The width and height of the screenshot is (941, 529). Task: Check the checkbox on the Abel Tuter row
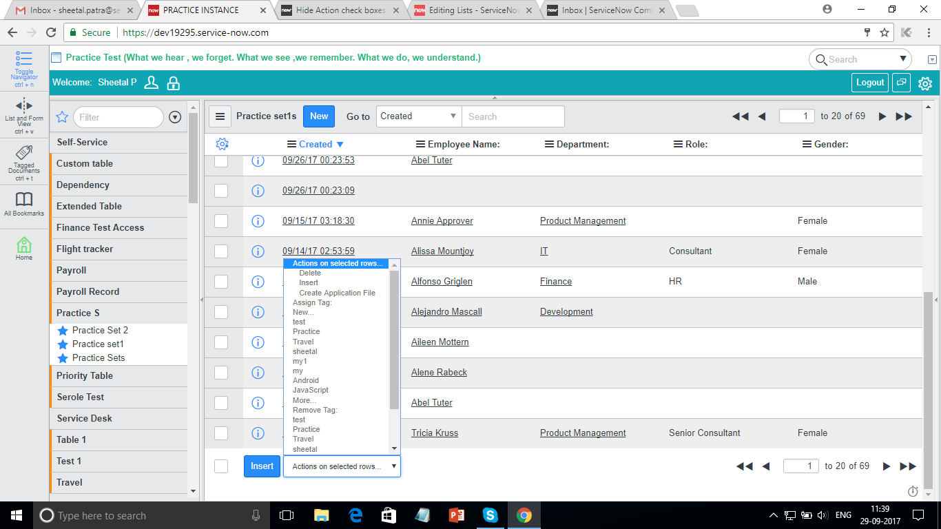[221, 160]
